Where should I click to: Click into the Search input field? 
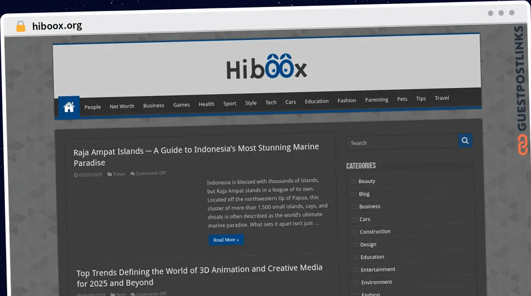(402, 143)
